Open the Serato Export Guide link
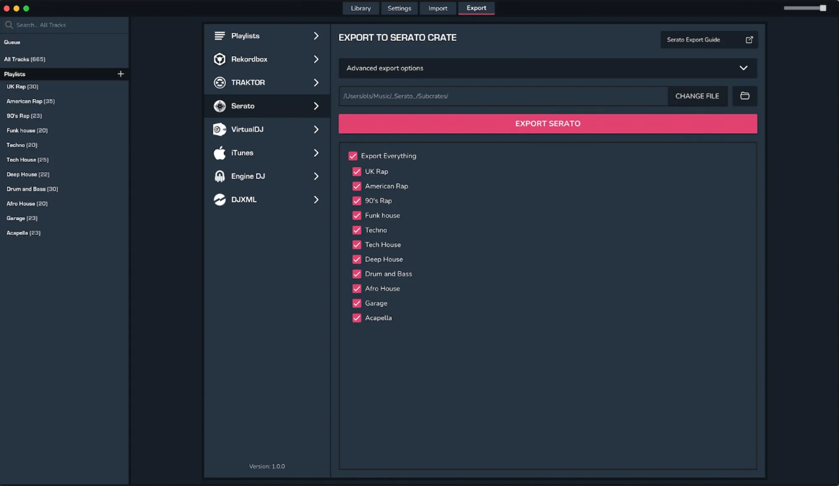 [x=709, y=40]
